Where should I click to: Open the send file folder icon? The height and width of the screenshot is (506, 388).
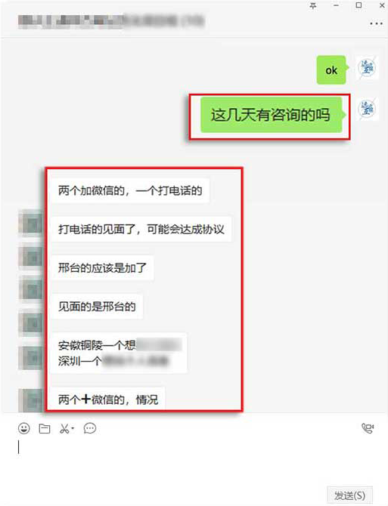click(45, 428)
